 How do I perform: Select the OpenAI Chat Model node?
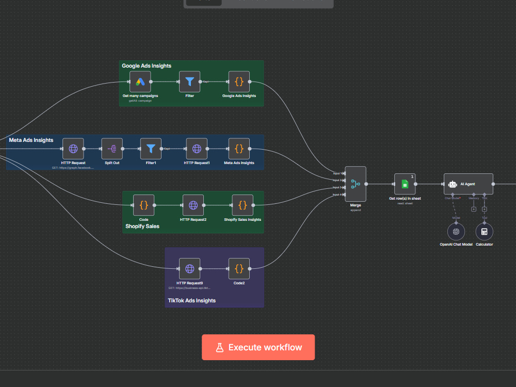click(456, 232)
